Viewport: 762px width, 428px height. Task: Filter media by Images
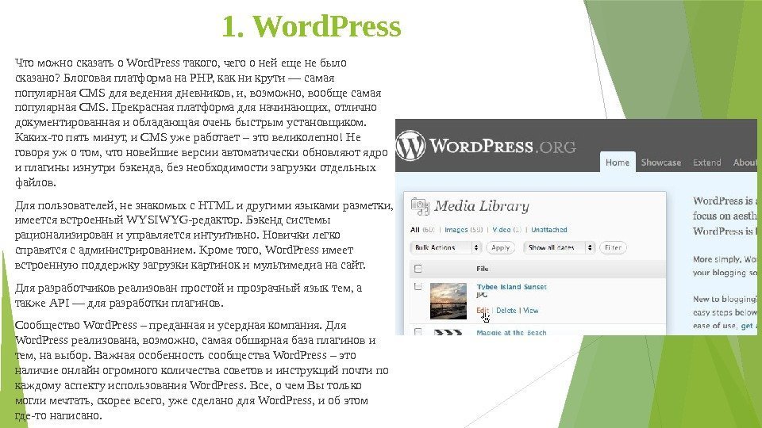tap(456, 230)
